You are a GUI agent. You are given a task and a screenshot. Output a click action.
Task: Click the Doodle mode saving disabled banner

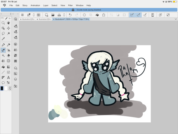tap(89, 10)
